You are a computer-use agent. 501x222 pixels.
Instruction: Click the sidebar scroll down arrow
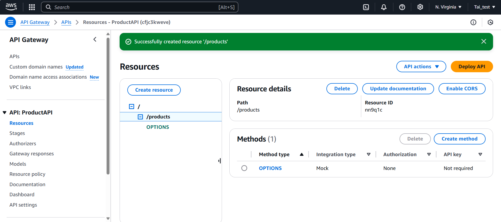tap(108, 219)
